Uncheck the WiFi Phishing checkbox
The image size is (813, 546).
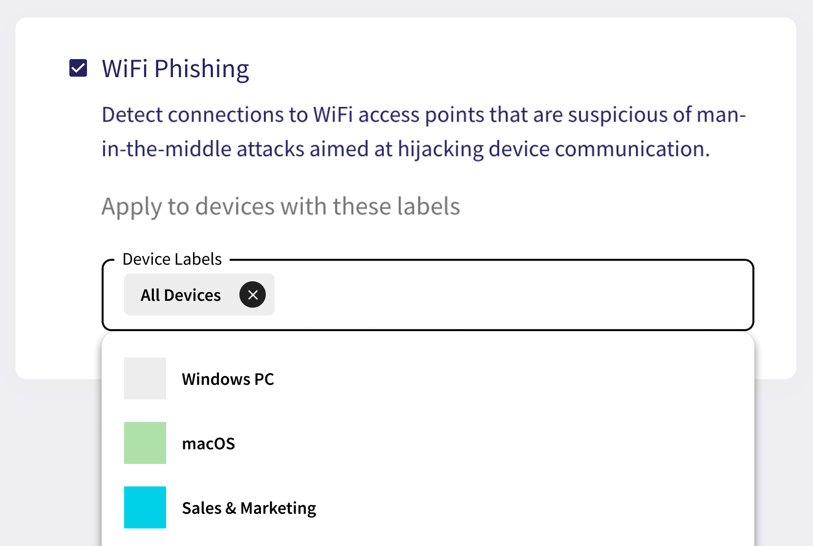click(78, 68)
